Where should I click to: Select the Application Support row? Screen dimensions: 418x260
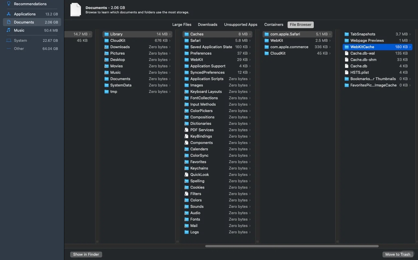217,66
